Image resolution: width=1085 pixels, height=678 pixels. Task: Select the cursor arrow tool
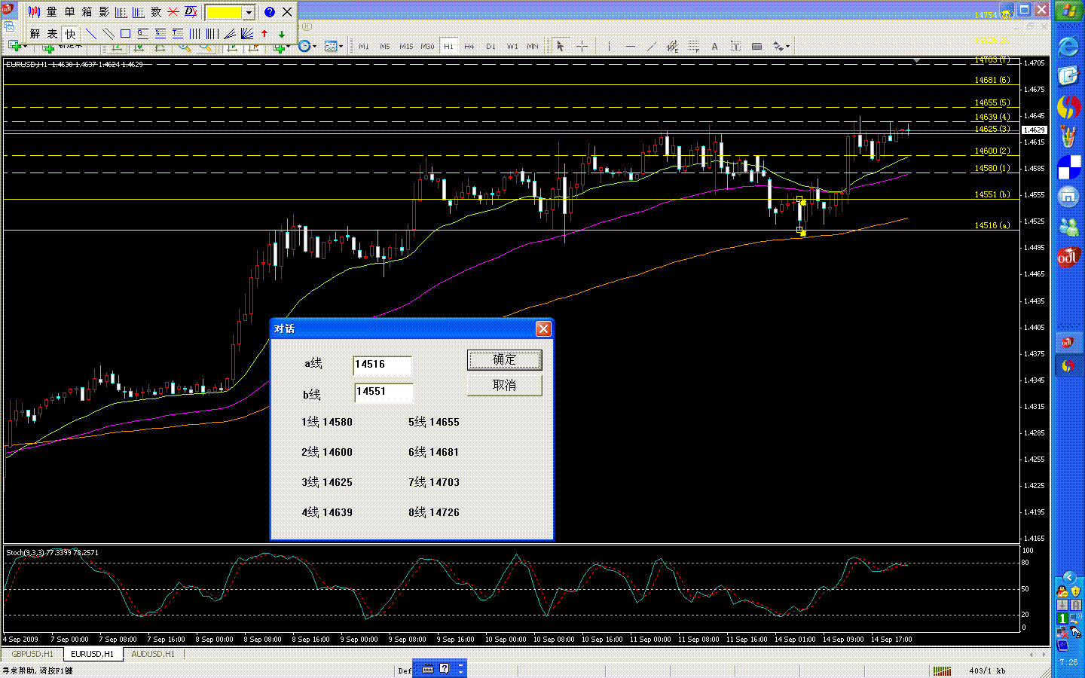tap(560, 47)
